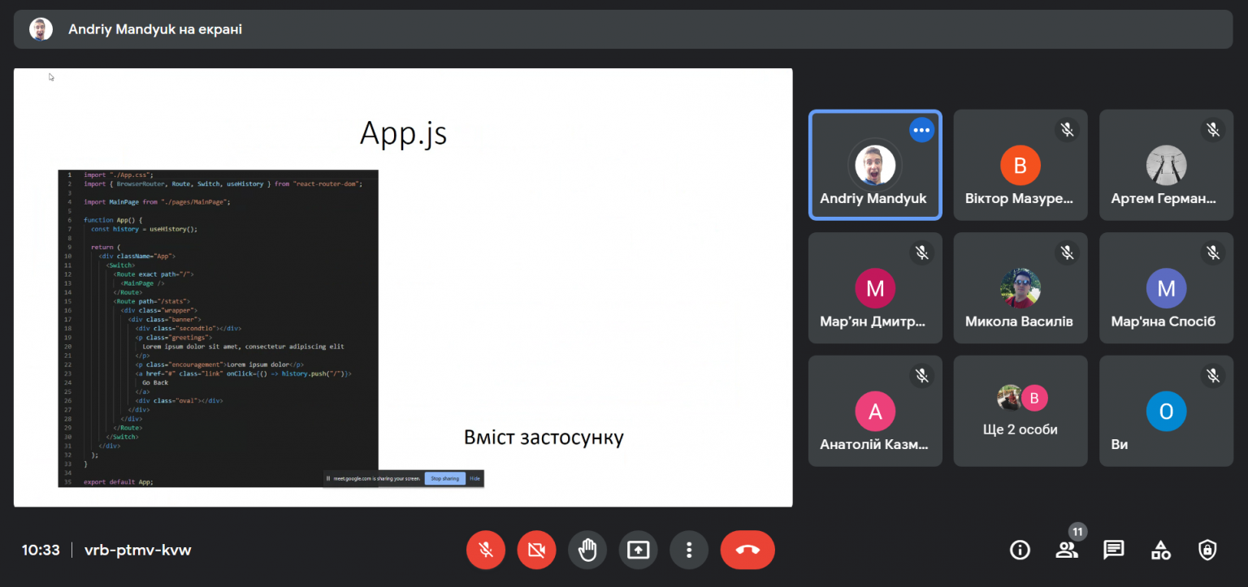Select the Микола Василів participant tile
This screenshot has width=1248, height=587.
[x=1020, y=288]
